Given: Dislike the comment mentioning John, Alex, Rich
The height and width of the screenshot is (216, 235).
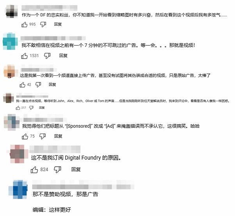Looking at the screenshot, I should pos(31,108).
